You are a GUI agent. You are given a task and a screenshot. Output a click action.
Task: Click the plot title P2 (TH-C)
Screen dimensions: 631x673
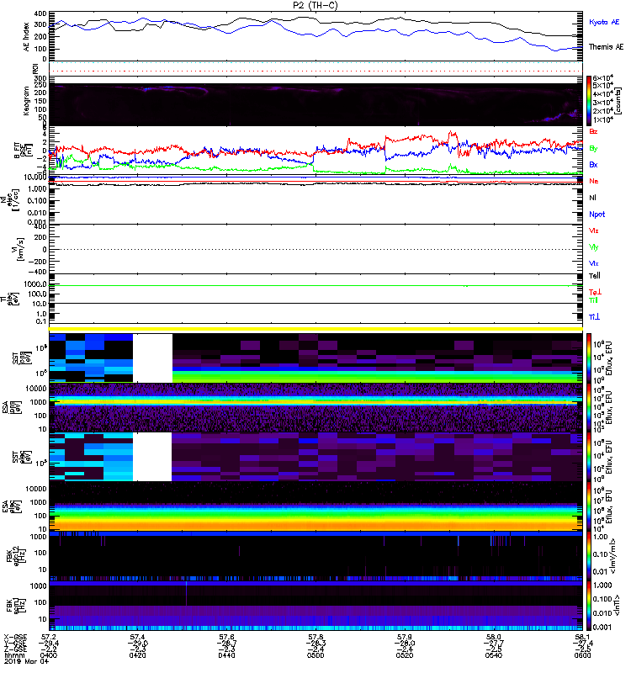315,5
